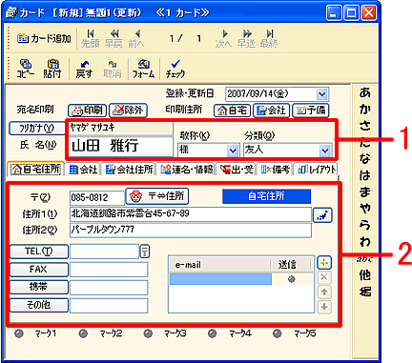Switch to the 会社 tab
Screen dimensions: 412x363
pos(83,170)
